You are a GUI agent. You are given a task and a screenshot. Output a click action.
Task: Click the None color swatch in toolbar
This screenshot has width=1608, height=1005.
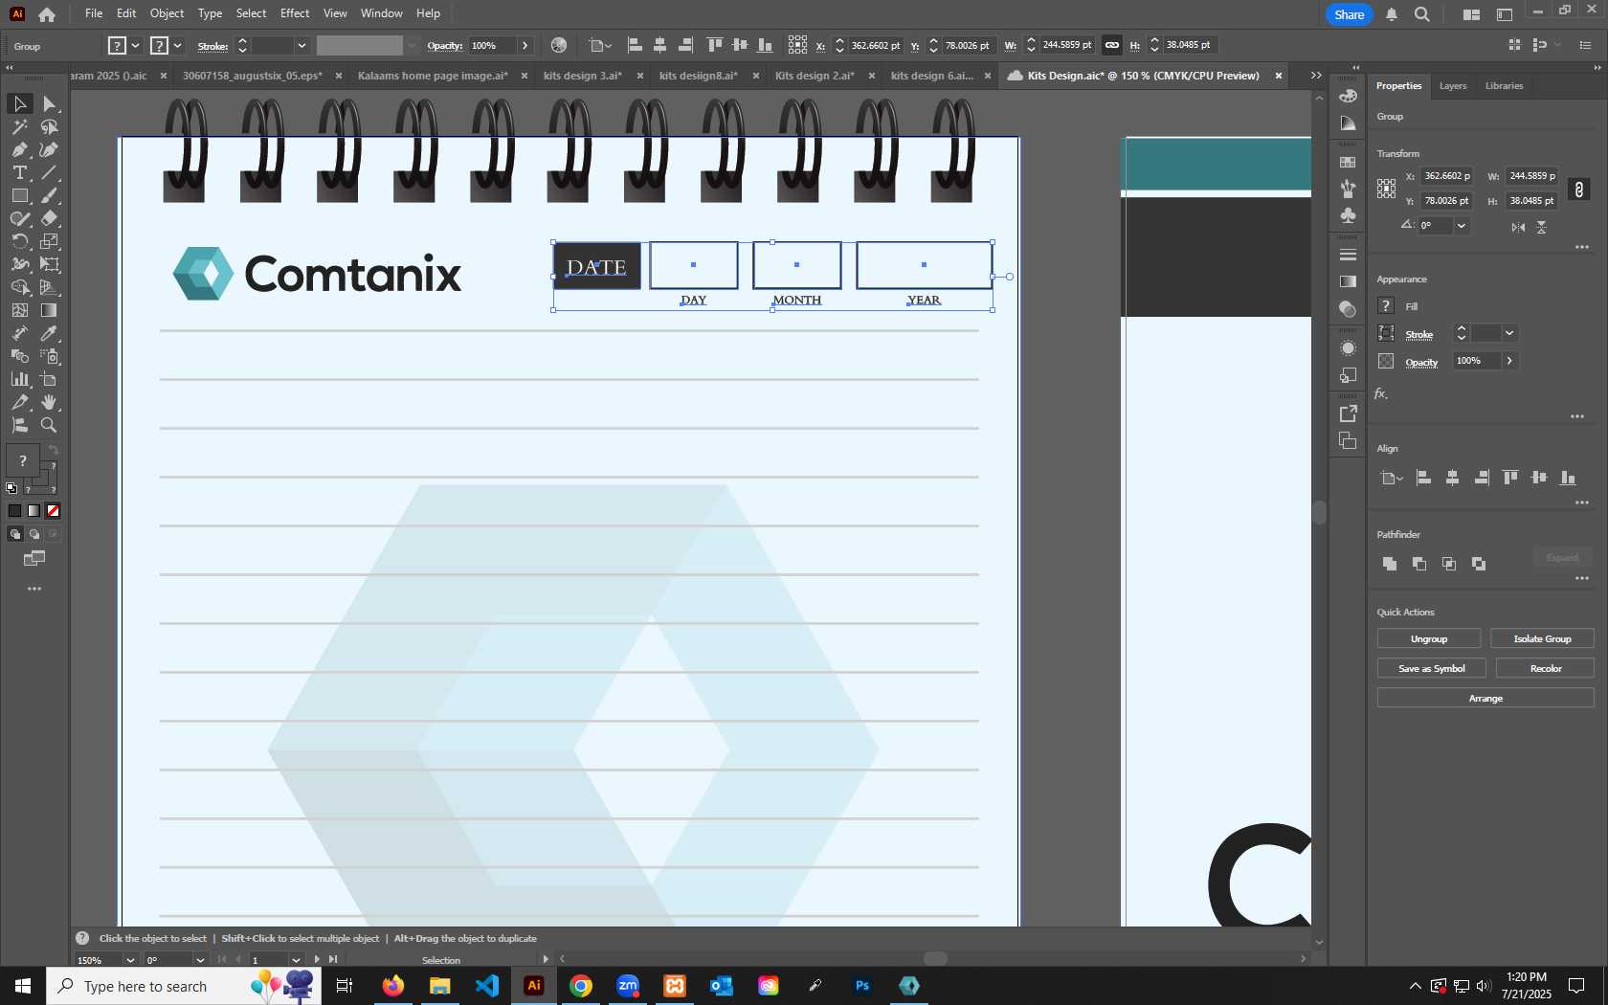[54, 511]
